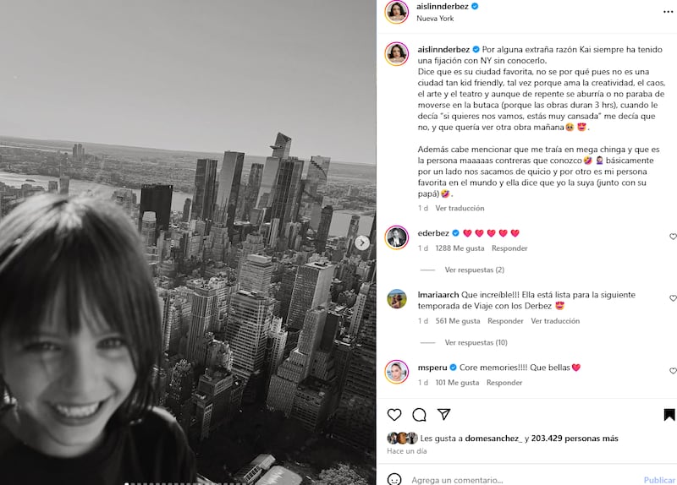Click Publicar to post comment
The height and width of the screenshot is (485, 677).
pyautogui.click(x=659, y=480)
